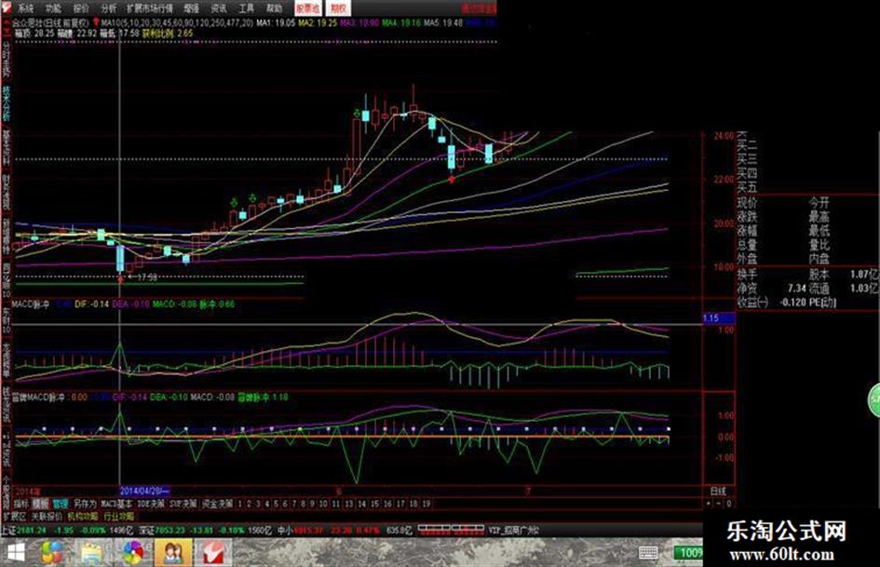Screen dimensions: 880x567
Task: Click the green floating circle at right edge
Action: click(874, 401)
